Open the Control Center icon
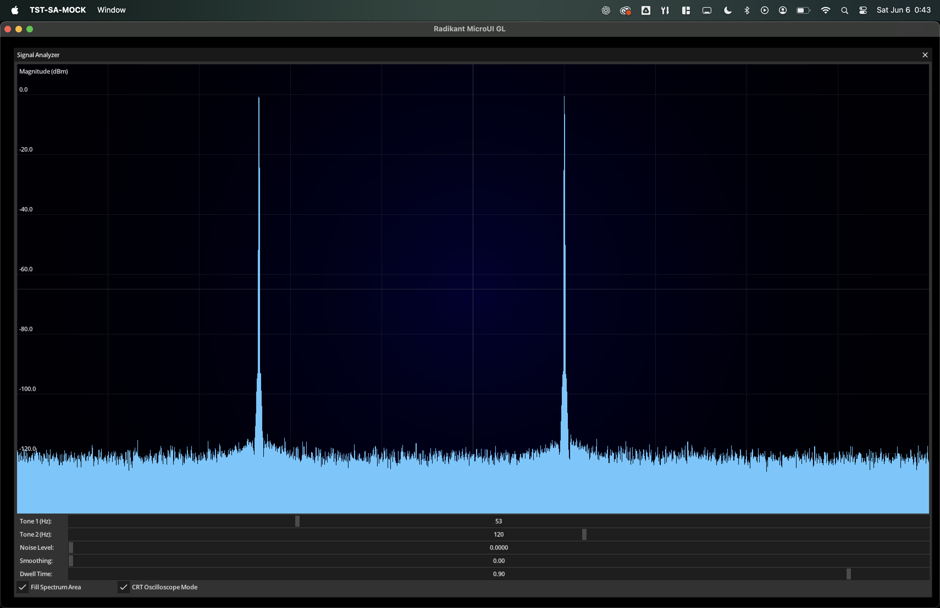 [x=863, y=10]
